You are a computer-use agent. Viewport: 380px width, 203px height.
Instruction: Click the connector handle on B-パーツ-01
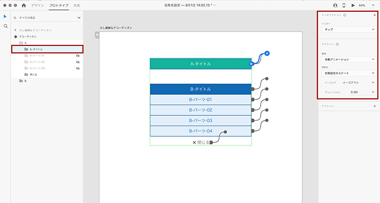pos(253,99)
